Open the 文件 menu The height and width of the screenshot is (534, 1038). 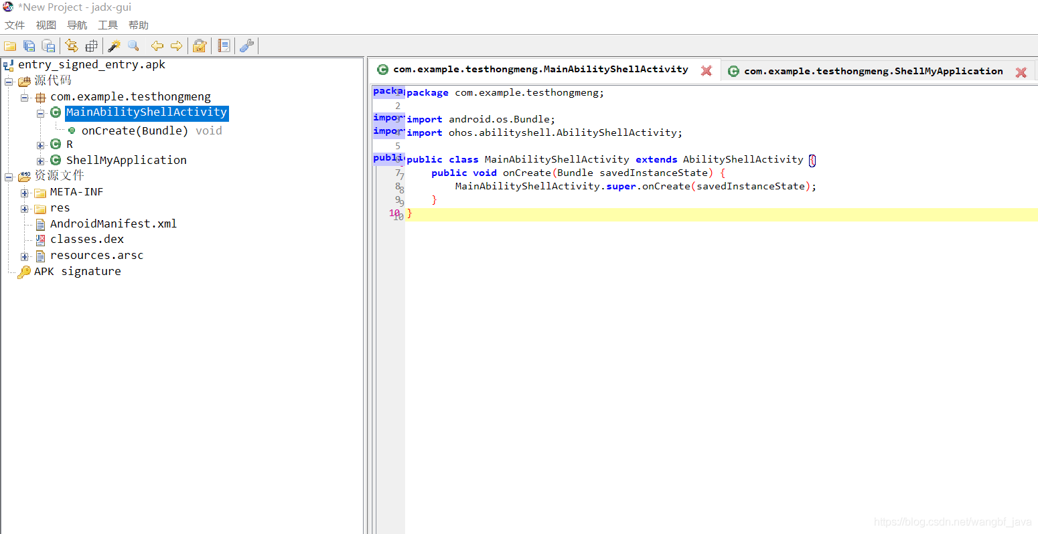pyautogui.click(x=15, y=25)
